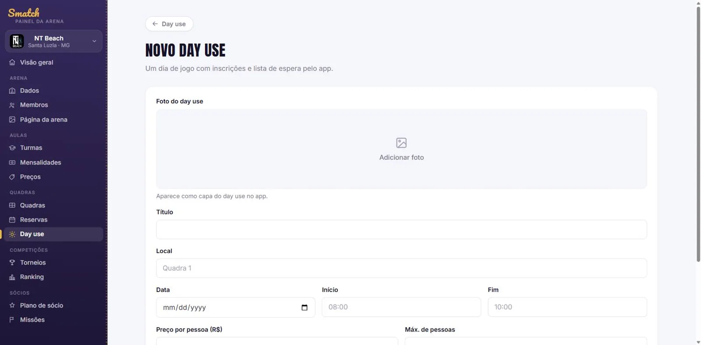Click 'Aparece como capa do day use' hint
701x345 pixels.
[x=212, y=196]
